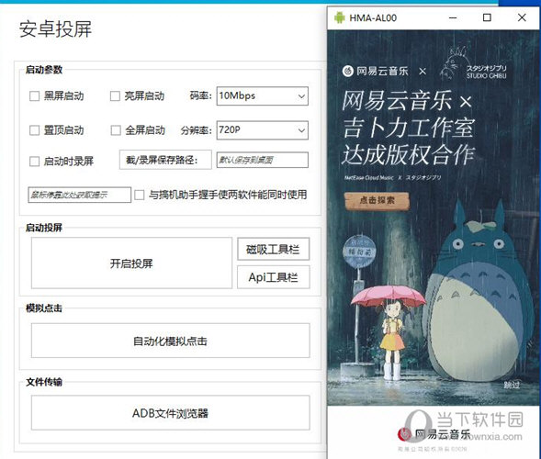This screenshot has height=459, width=541.
Task: Skip the ad via 跳过
Action: click(512, 385)
